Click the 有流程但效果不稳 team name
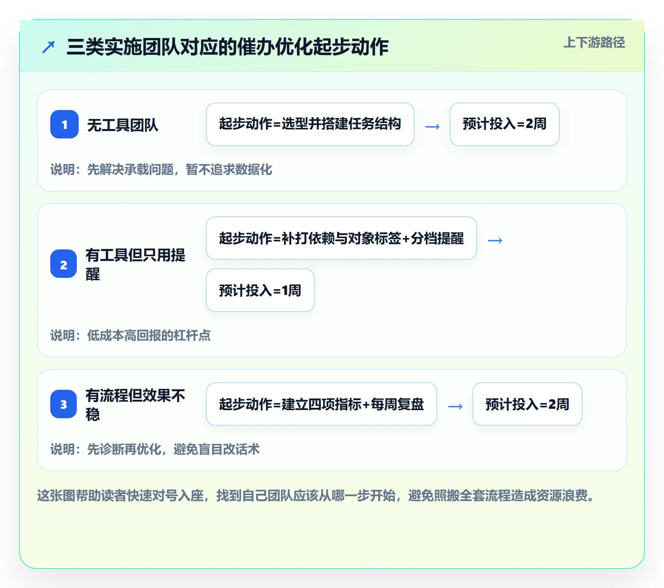The width and height of the screenshot is (664, 588). [136, 404]
